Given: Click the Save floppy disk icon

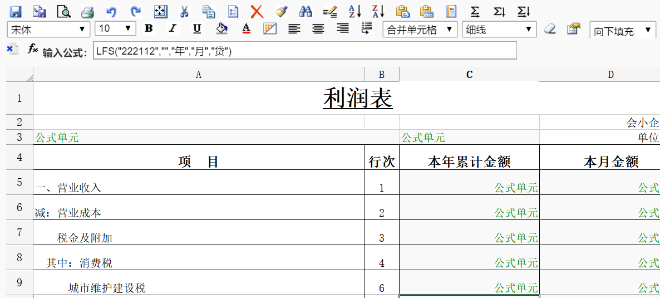Looking at the screenshot, I should coord(16,12).
